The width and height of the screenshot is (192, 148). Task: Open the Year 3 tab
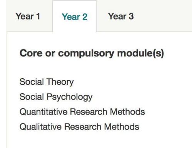121,16
